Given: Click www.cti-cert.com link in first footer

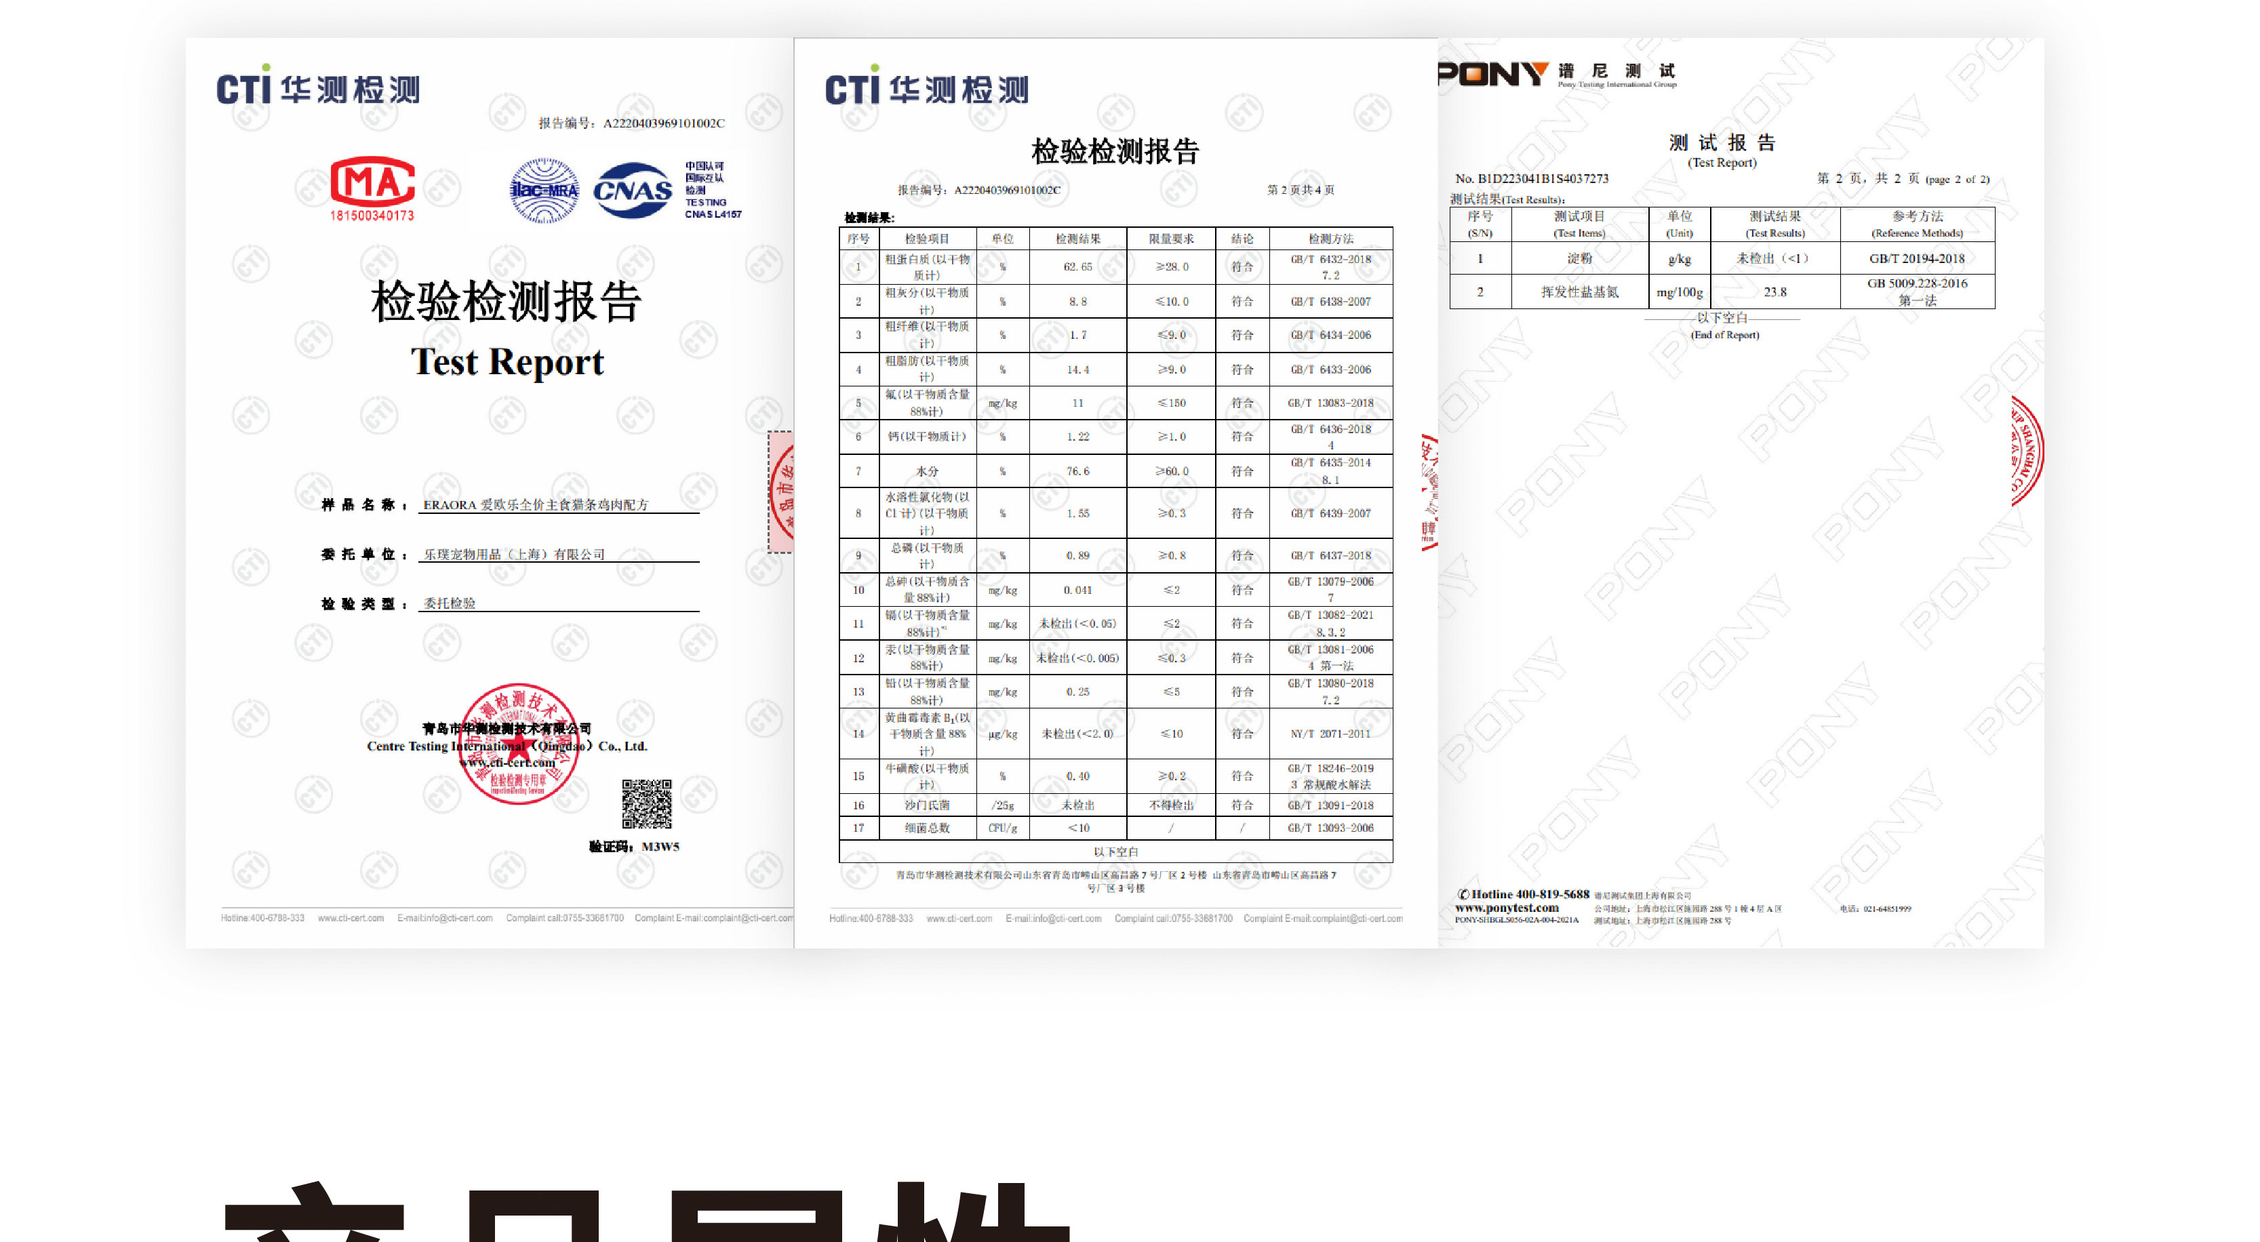Looking at the screenshot, I should (350, 919).
